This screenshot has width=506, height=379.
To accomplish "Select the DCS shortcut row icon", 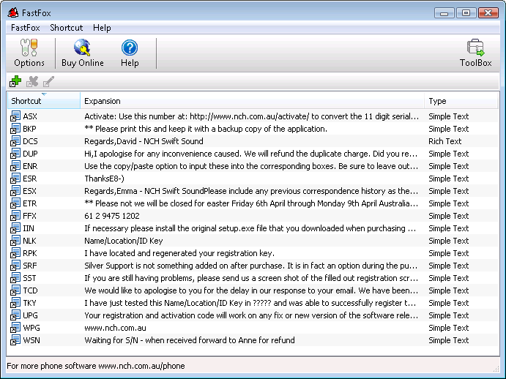I will [x=15, y=141].
